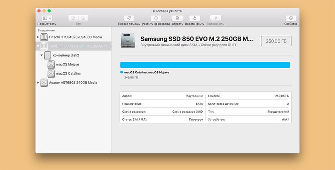Click the "macOS Catalina, macOS Mojave" legend text

point(146,73)
